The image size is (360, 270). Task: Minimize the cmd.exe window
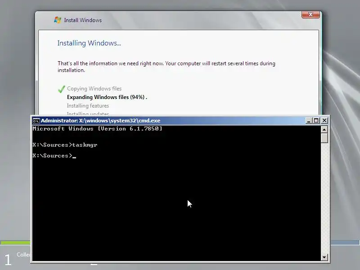click(x=309, y=121)
